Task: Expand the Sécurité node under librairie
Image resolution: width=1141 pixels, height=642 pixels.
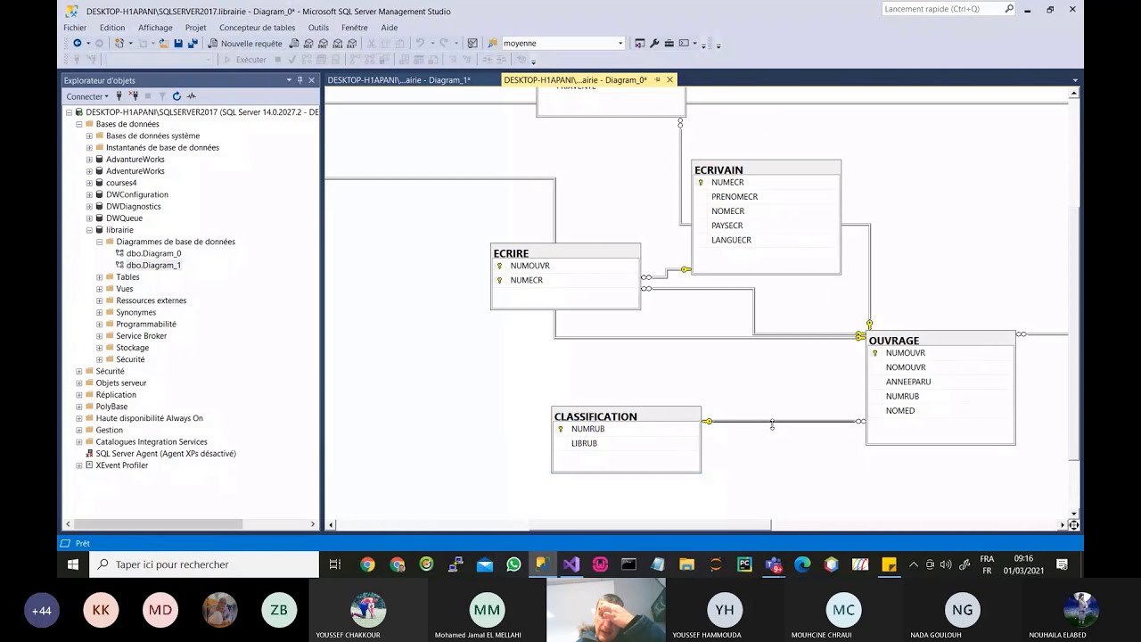Action: point(99,359)
